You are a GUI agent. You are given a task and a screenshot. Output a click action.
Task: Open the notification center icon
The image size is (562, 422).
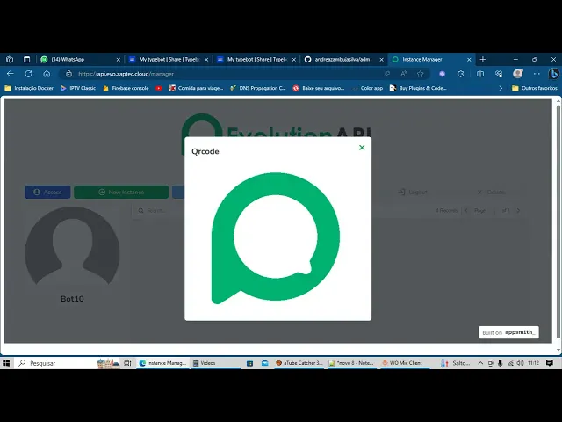click(x=550, y=363)
